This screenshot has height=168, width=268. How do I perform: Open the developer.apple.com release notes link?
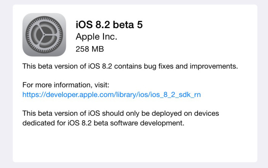point(112,94)
